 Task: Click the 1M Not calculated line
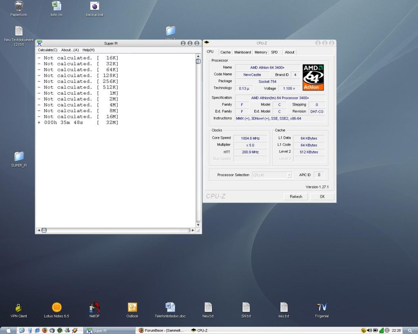pyautogui.click(x=78, y=93)
